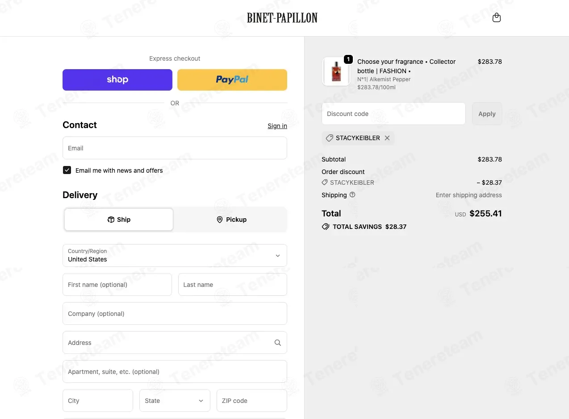This screenshot has height=419, width=569.
Task: Remove the STACYKEIBLER discount code tag
Action: (387, 138)
